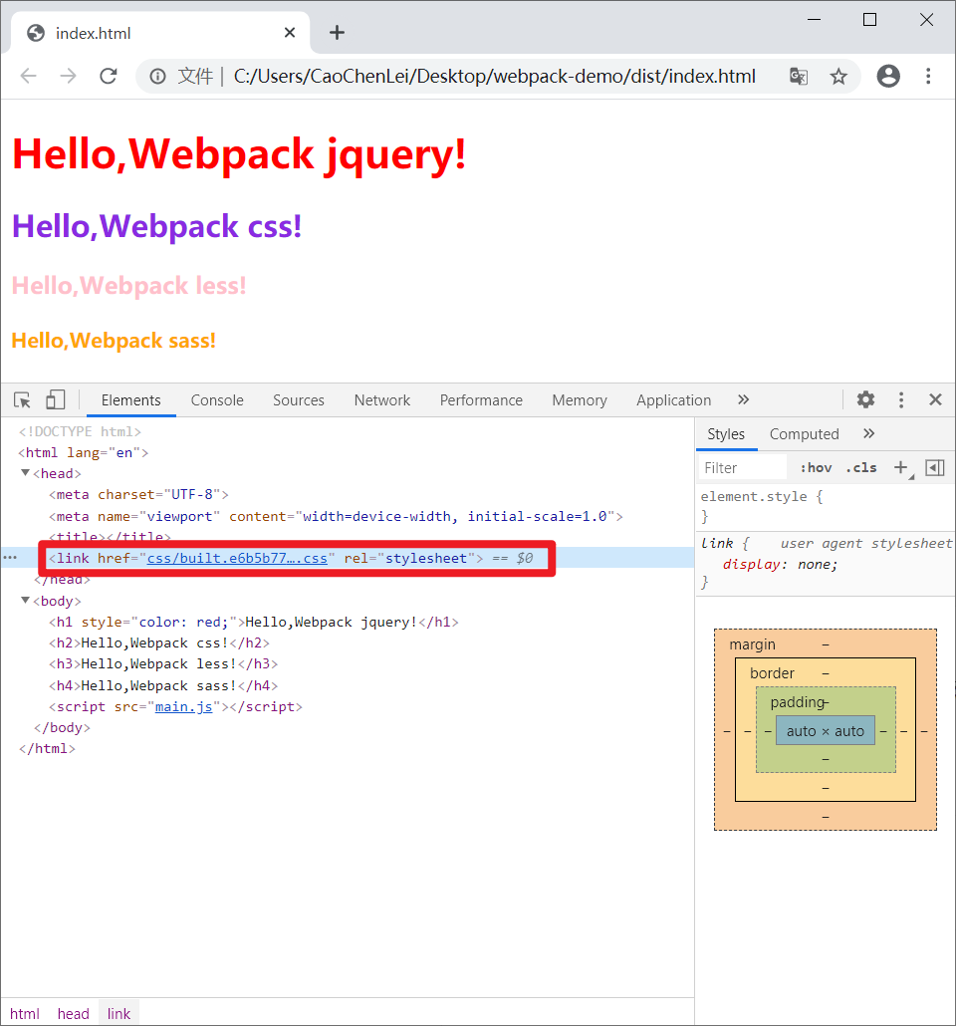Open the Application tab
The image size is (956, 1026).
click(674, 400)
